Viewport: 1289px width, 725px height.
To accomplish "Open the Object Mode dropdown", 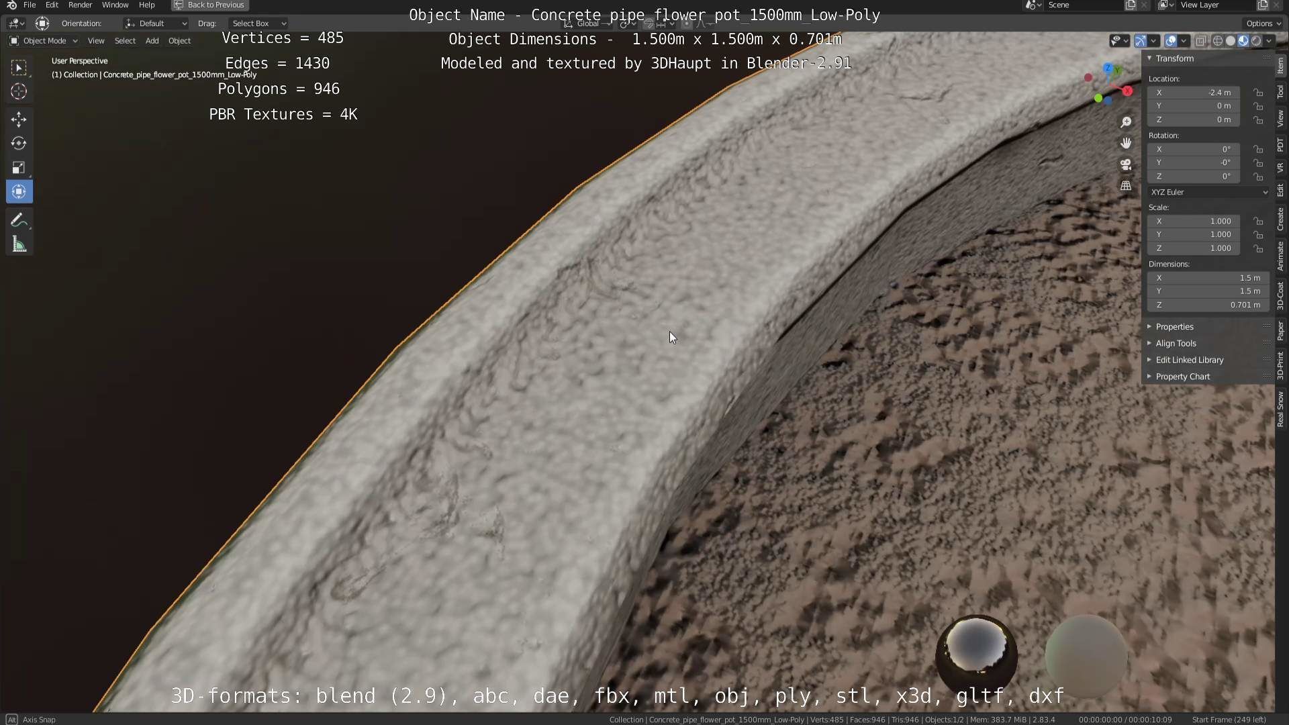I will pyautogui.click(x=44, y=41).
